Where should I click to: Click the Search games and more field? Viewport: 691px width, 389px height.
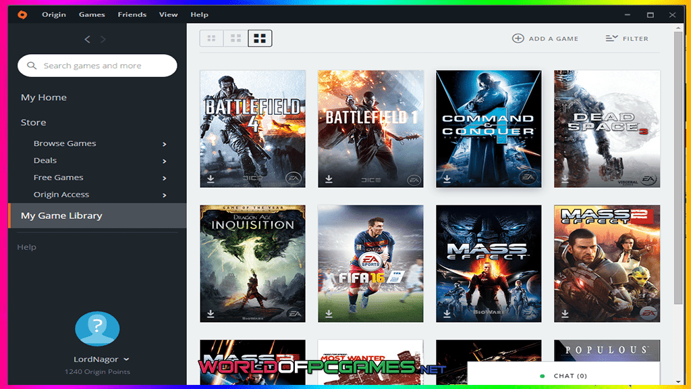pos(97,66)
